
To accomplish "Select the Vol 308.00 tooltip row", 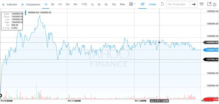I will point(12,25).
